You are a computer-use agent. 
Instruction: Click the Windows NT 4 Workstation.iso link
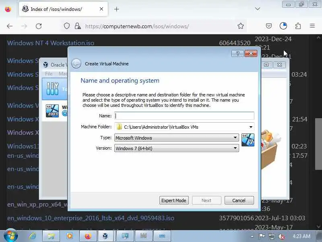coord(51,43)
